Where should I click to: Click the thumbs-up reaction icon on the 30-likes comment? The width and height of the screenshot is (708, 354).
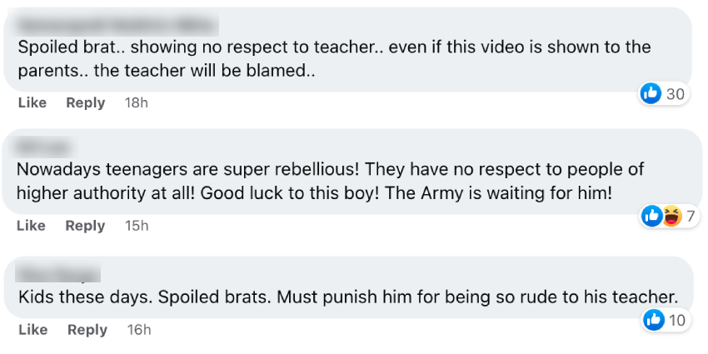(651, 94)
